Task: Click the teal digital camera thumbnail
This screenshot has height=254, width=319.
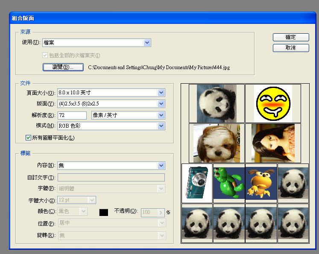Action: 197,183
